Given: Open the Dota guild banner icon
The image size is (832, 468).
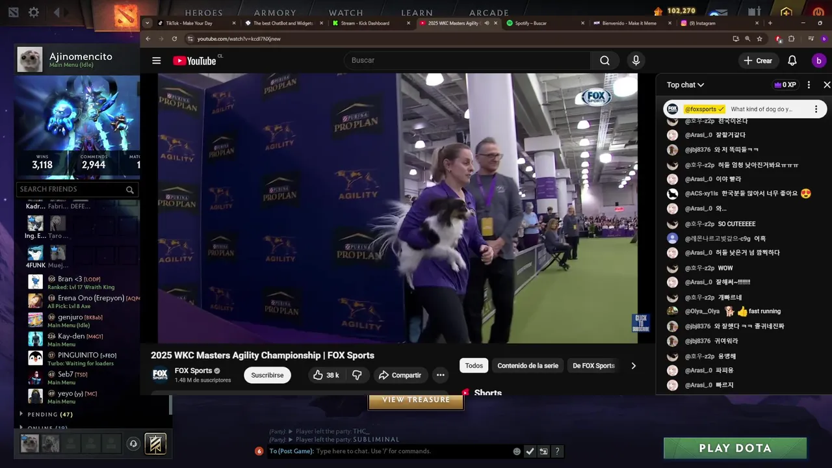Looking at the screenshot, I should coord(155,444).
